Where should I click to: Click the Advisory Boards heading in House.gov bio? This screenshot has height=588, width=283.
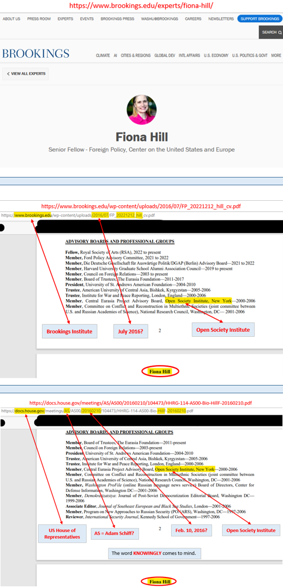coord(120,432)
